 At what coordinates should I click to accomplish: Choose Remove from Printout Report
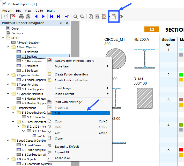pos(79,61)
